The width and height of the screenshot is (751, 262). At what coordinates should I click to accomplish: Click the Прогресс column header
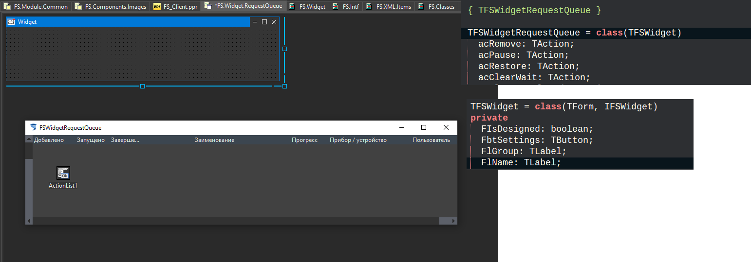click(x=304, y=140)
